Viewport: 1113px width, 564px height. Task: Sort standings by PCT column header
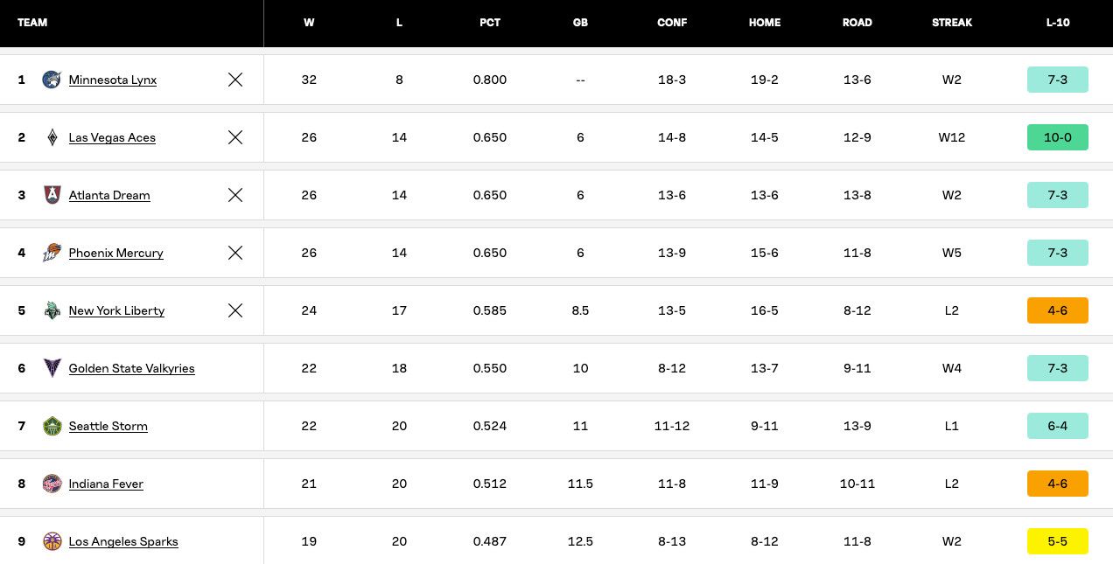[x=490, y=23]
